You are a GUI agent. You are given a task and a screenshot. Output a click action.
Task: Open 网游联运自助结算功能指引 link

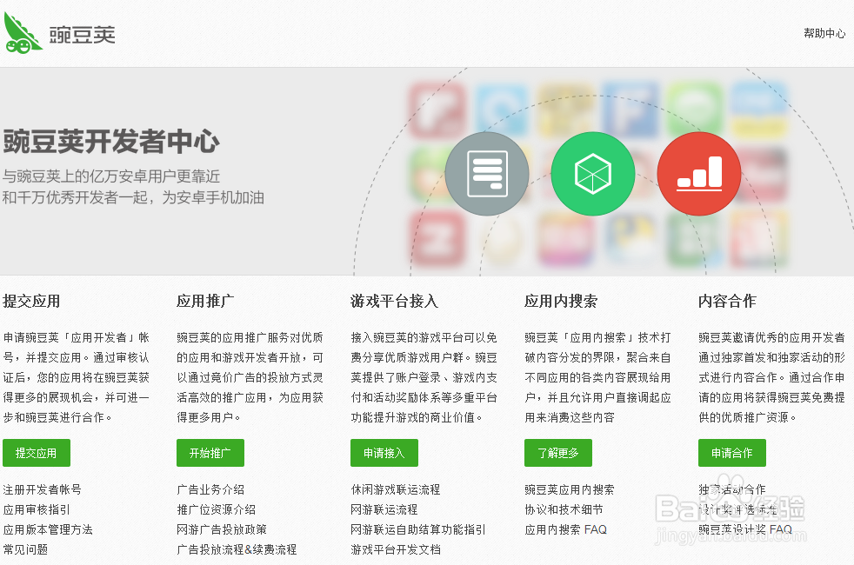point(418,529)
